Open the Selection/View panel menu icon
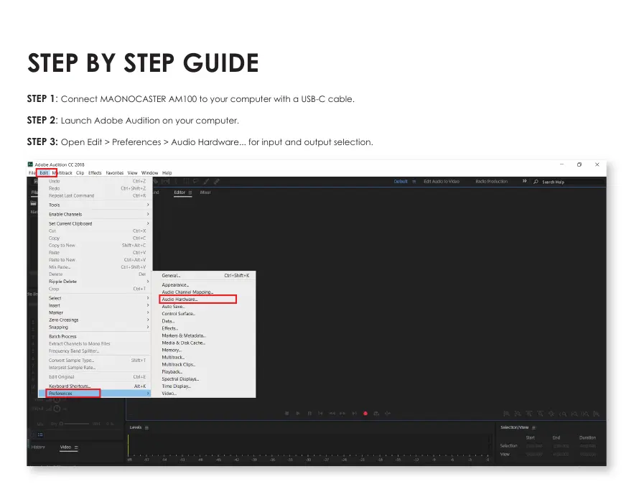 [x=534, y=427]
